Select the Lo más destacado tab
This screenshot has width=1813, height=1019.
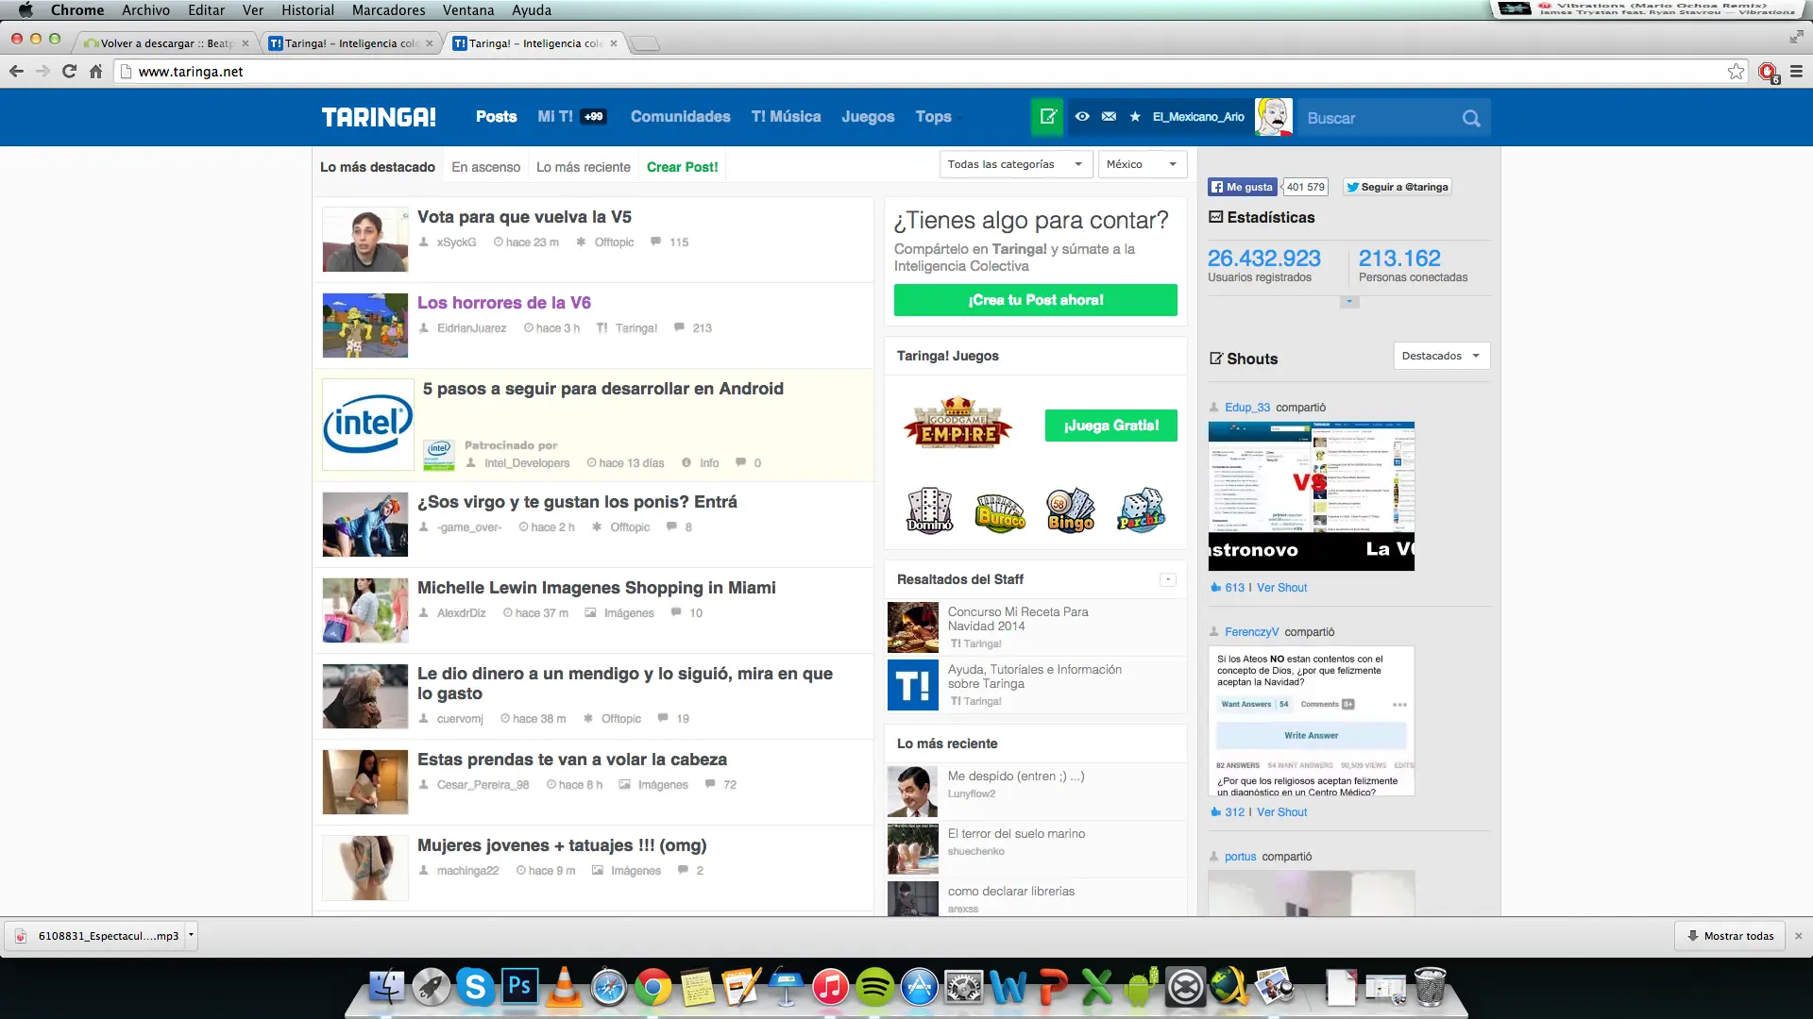tap(378, 167)
